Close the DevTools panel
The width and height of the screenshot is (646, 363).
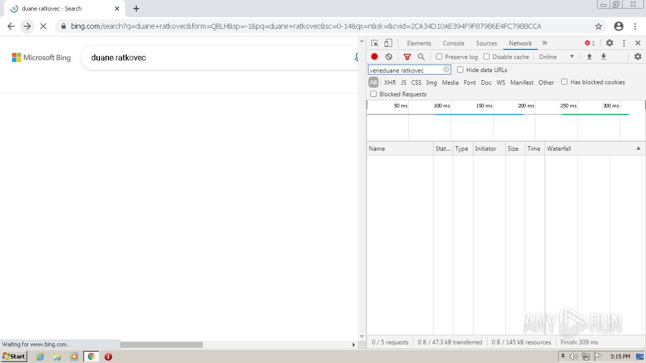638,43
